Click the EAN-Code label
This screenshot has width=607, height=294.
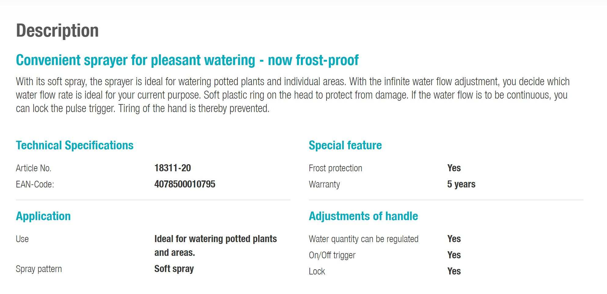pos(35,184)
